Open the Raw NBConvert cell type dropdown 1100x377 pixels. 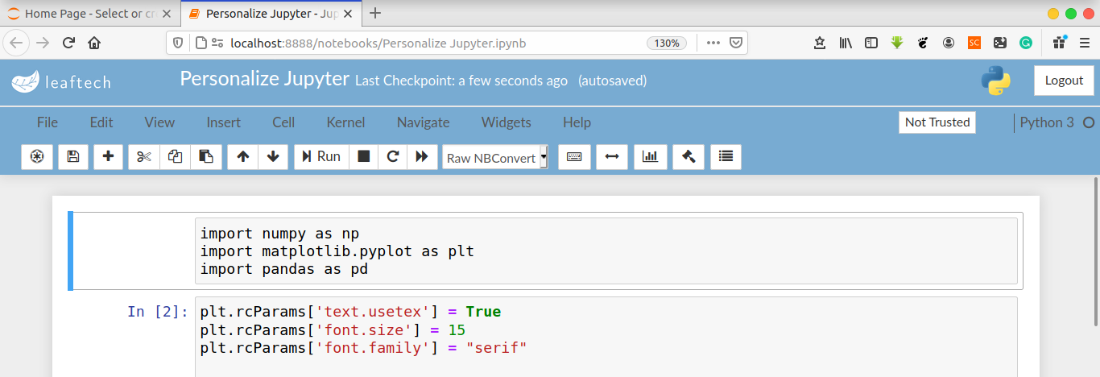coord(496,158)
